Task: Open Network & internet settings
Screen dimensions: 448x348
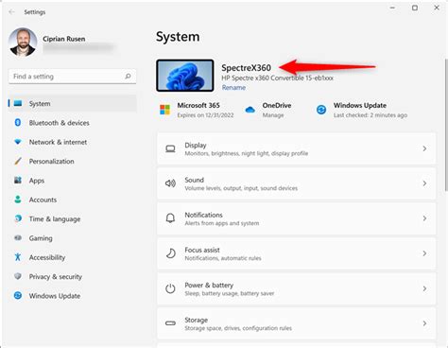Action: tap(73, 142)
